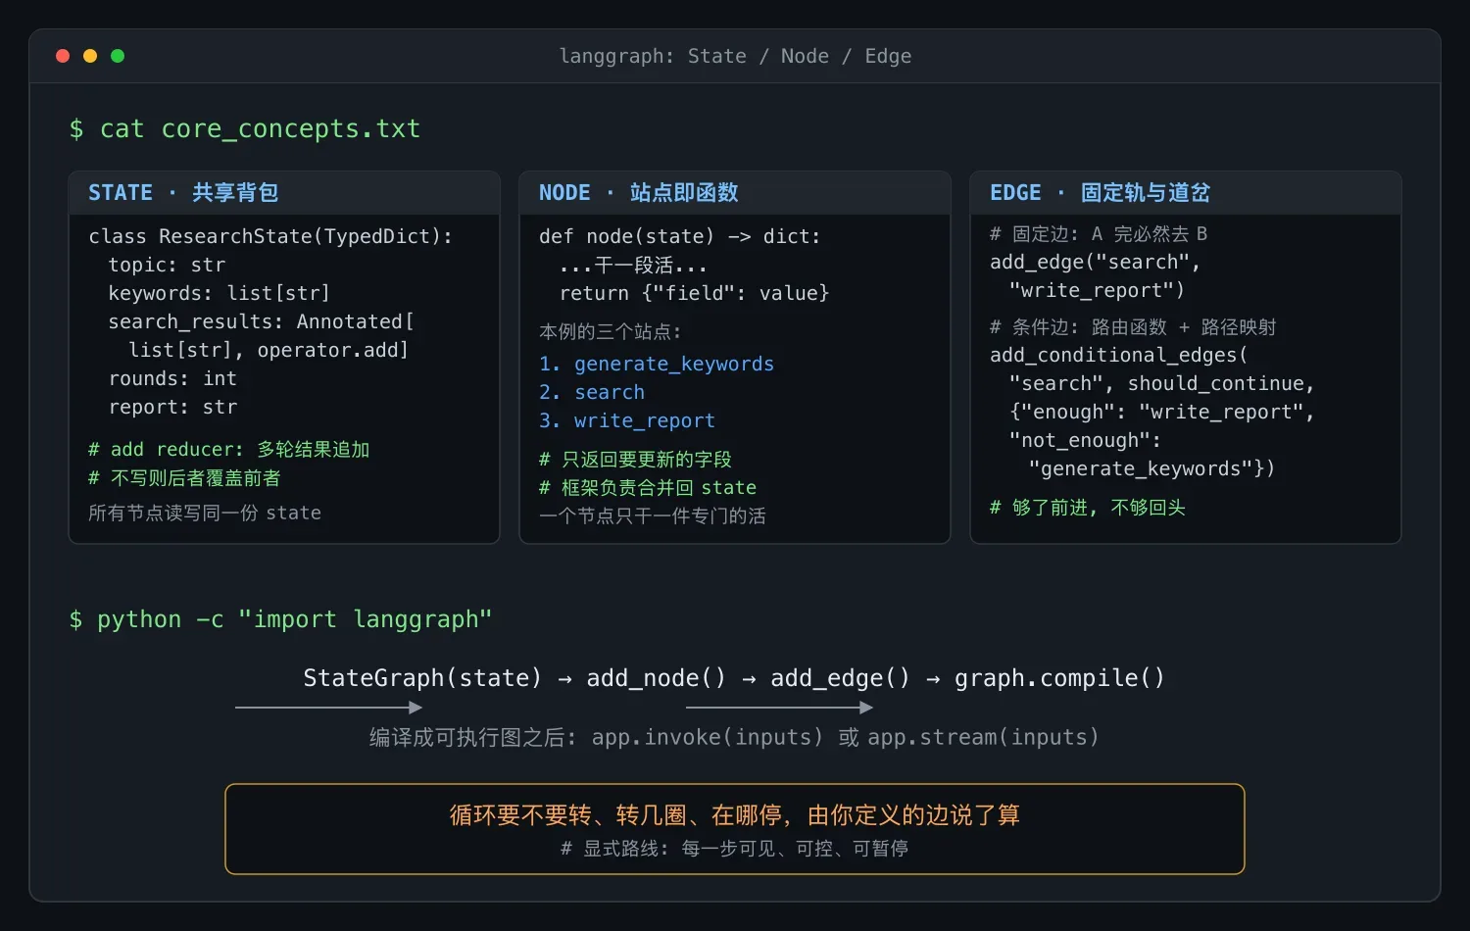
Task: Click the label "本例的三个站点:"
Action: pyautogui.click(x=610, y=331)
